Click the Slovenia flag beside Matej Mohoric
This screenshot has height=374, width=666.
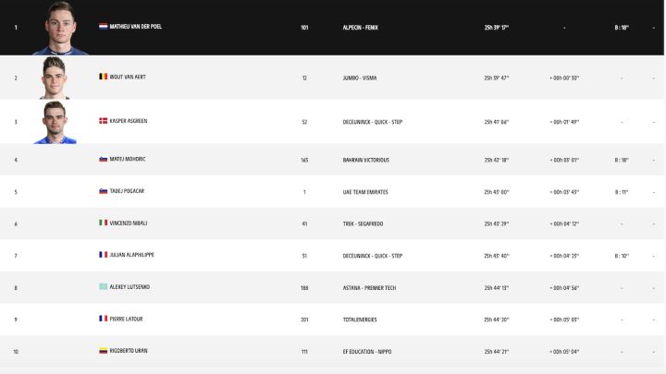pyautogui.click(x=104, y=159)
